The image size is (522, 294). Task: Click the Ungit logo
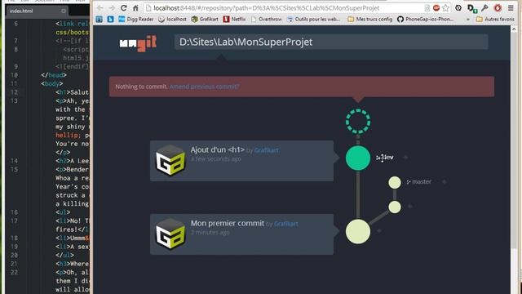click(x=138, y=42)
